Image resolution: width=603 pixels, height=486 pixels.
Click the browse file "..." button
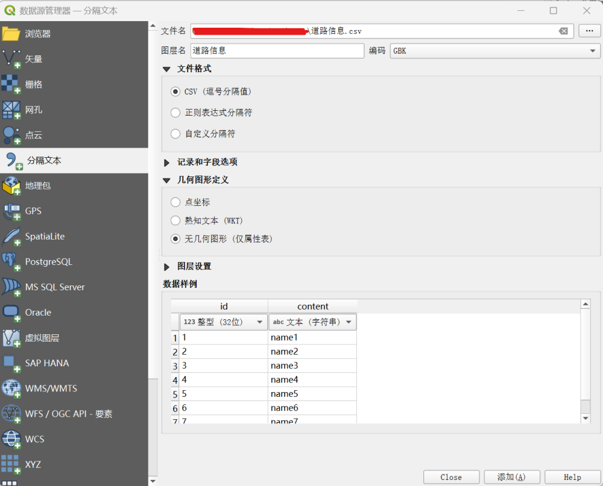click(589, 31)
